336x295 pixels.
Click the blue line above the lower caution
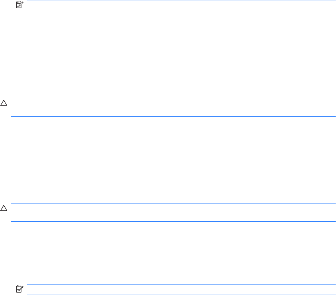173,204
